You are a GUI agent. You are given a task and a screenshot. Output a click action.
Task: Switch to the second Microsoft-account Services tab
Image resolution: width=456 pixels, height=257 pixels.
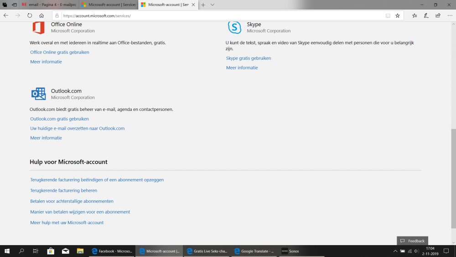pyautogui.click(x=108, y=5)
